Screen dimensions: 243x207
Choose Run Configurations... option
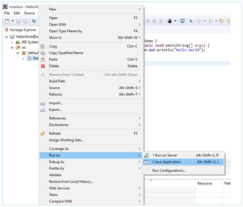pos(169,171)
